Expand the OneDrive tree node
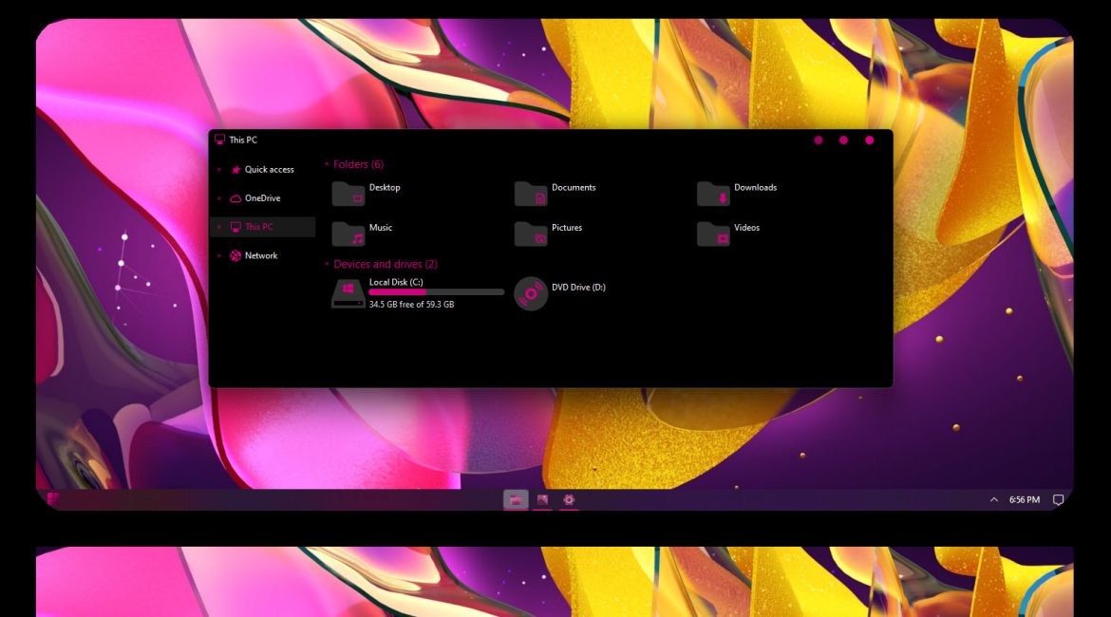 coord(219,198)
